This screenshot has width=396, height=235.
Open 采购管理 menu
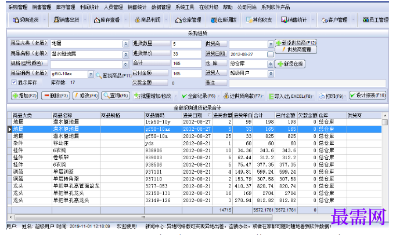18,7
